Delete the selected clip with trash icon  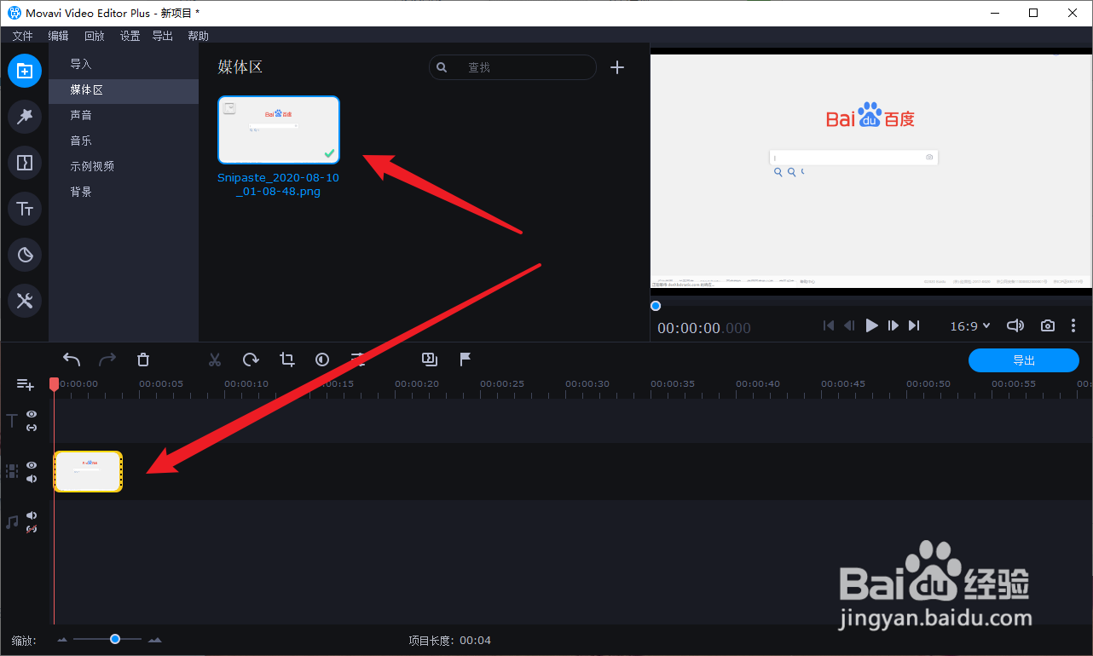(x=143, y=360)
